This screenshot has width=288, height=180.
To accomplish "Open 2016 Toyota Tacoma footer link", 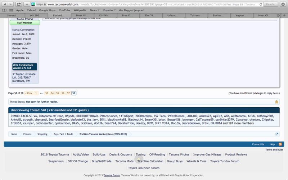I will (55, 154).
